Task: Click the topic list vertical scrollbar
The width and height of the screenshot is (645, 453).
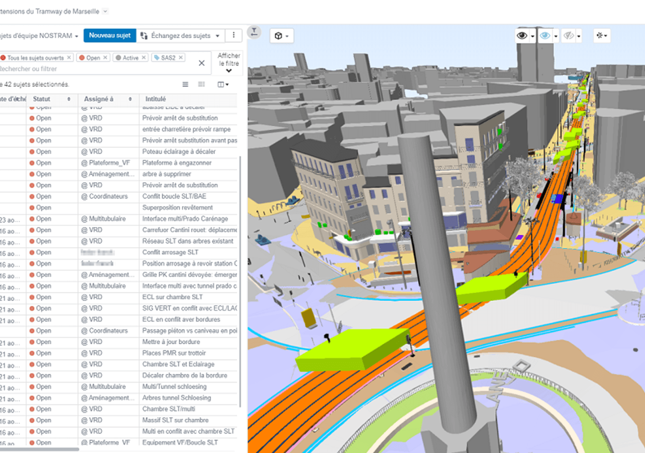Action: coord(239,282)
